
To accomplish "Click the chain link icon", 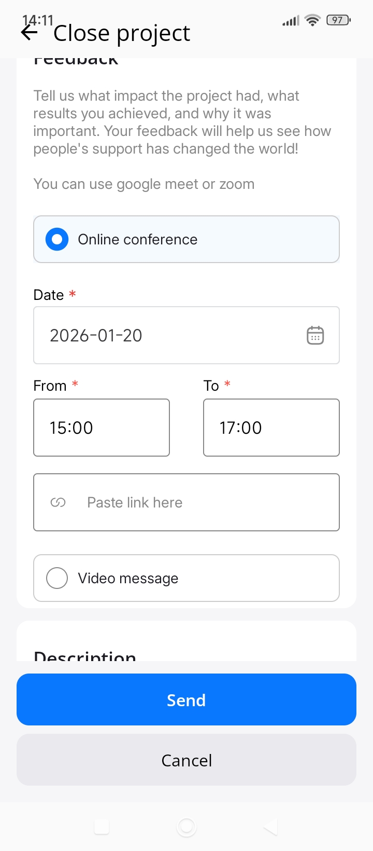I will 58,502.
